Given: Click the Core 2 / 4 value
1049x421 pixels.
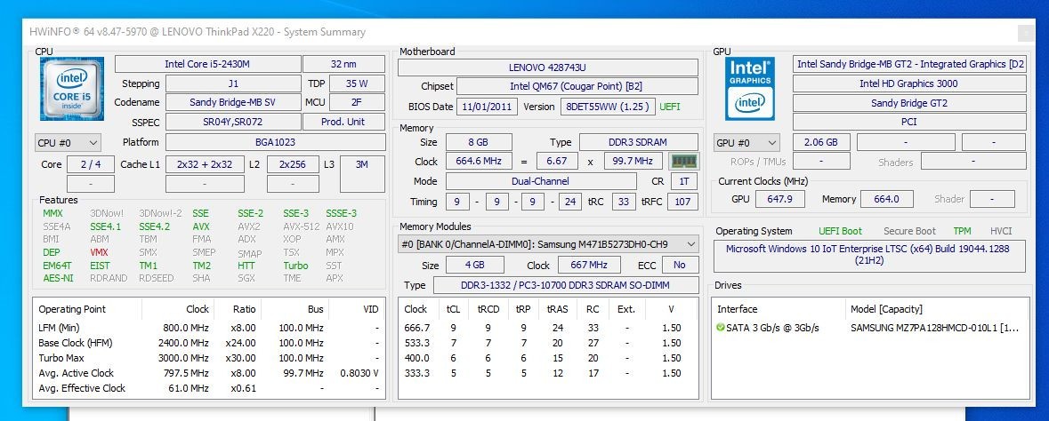Looking at the screenshot, I should (91, 164).
